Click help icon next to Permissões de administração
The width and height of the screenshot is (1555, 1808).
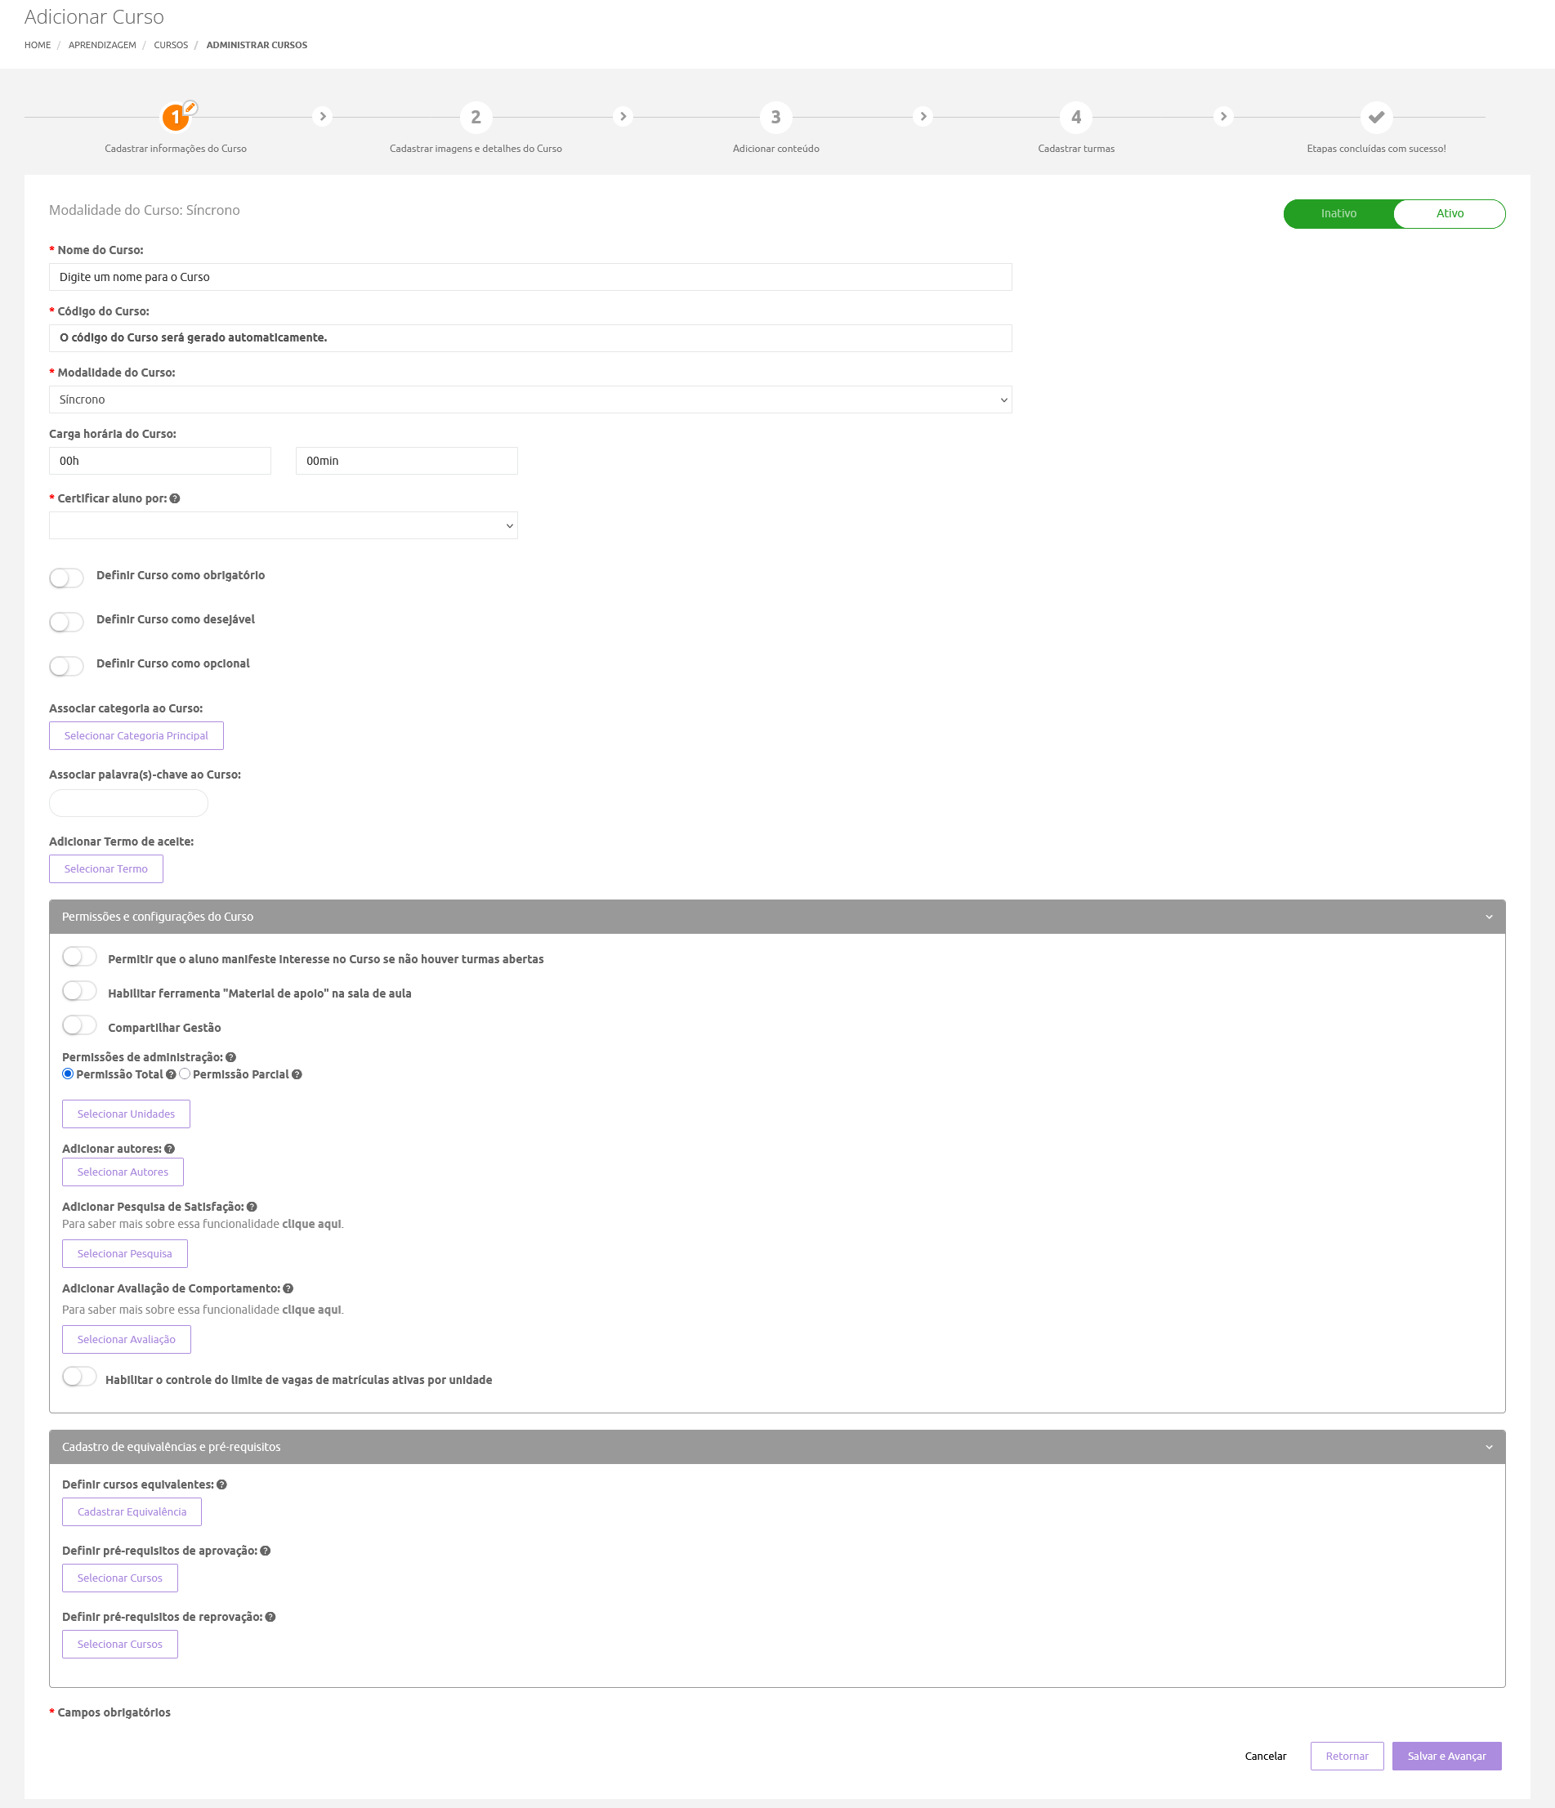pos(230,1056)
